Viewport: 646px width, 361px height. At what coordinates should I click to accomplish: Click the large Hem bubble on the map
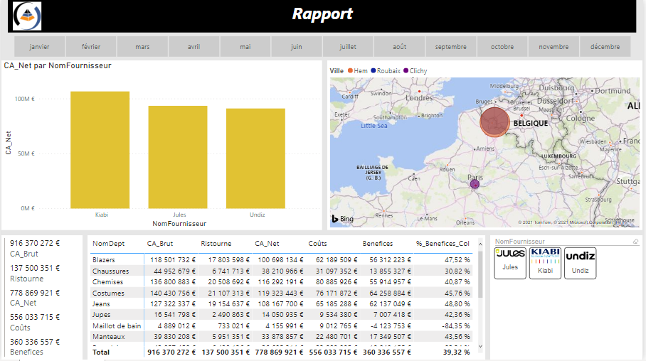pos(494,121)
